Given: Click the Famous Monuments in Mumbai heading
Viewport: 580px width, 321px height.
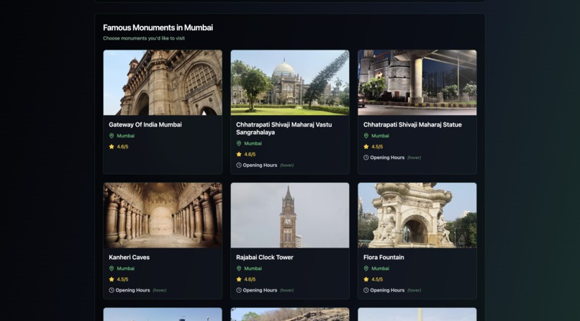Looking at the screenshot, I should 158,28.
